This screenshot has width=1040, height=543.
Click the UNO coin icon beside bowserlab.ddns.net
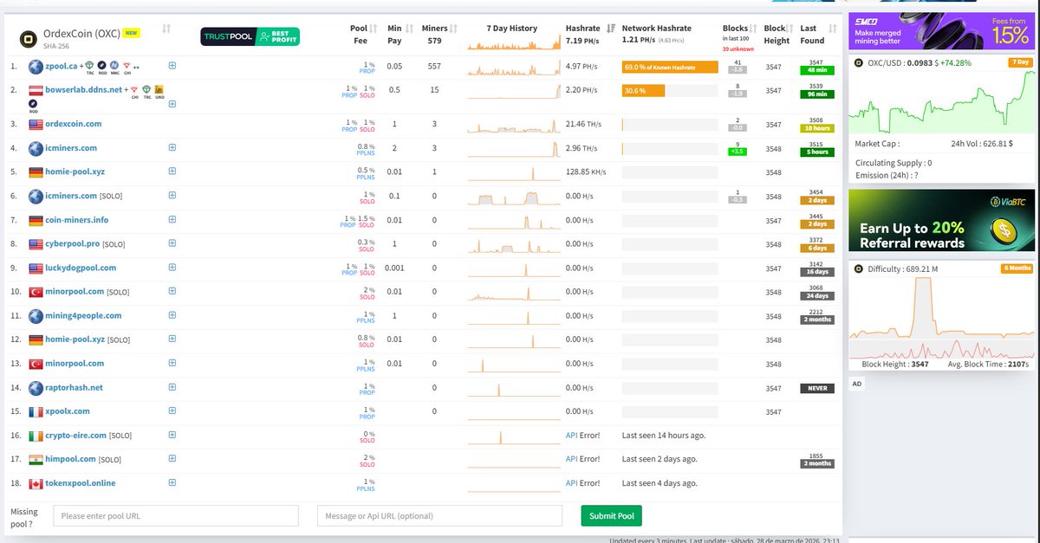coord(159,89)
